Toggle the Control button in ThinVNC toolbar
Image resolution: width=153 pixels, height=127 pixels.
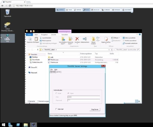tap(60, 10)
